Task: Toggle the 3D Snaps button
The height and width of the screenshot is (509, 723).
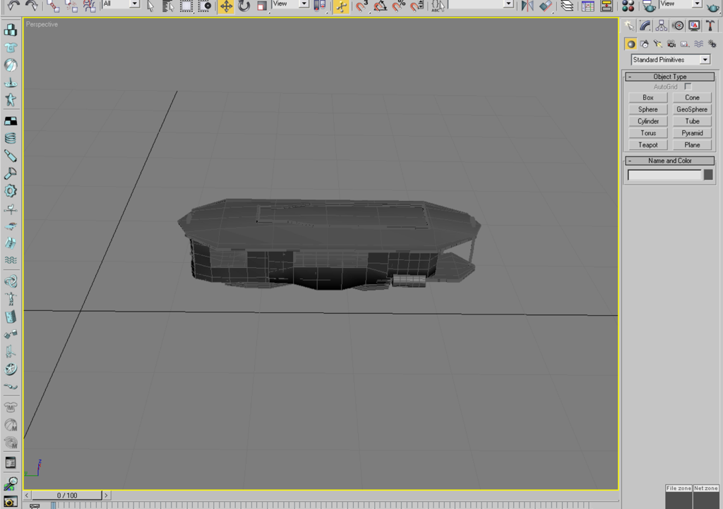Action: point(362,6)
